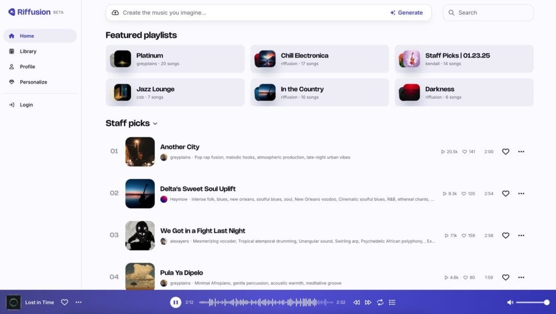The height and width of the screenshot is (314, 556).
Task: Skip forward with the fast-forward icon
Action: (x=368, y=302)
